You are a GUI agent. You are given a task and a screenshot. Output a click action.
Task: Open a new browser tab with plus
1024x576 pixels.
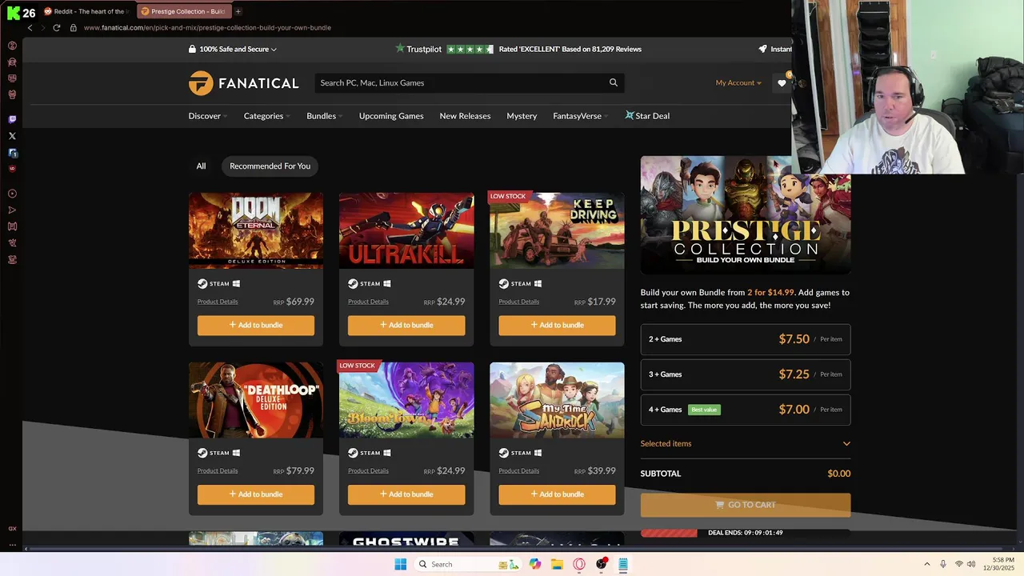click(x=238, y=11)
